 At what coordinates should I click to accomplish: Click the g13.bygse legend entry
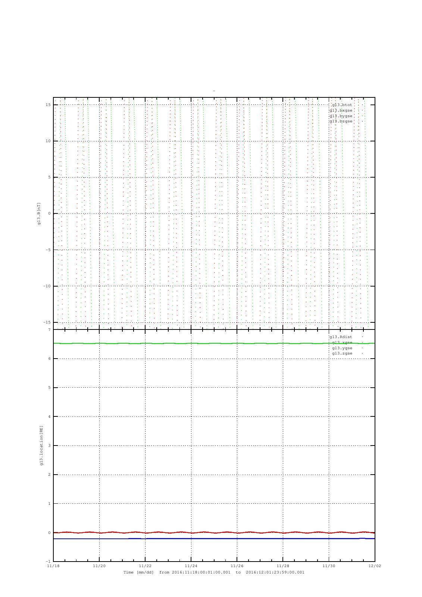coord(341,116)
